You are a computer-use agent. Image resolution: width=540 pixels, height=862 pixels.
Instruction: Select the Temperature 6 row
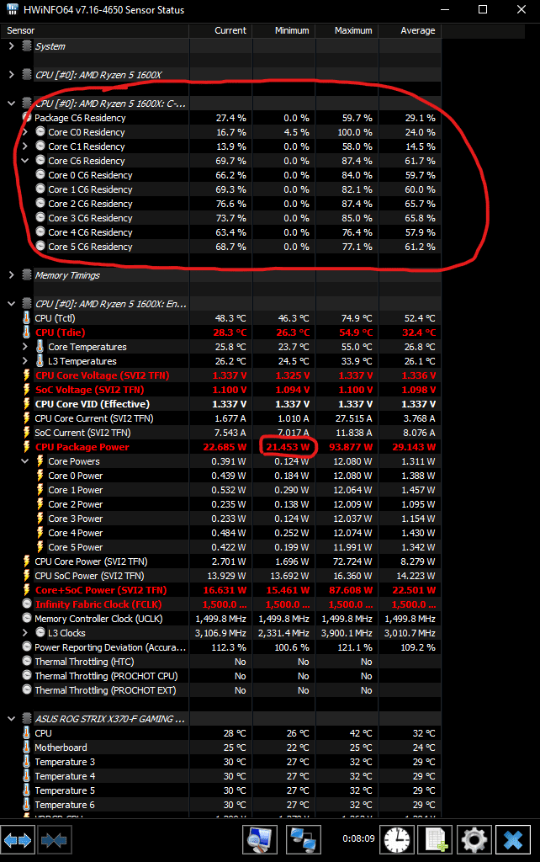tap(221, 804)
